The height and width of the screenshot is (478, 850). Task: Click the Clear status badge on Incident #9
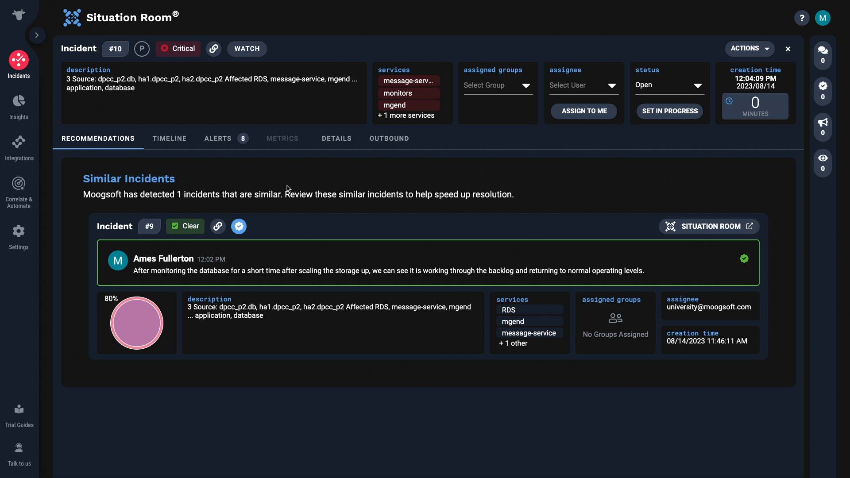(185, 226)
